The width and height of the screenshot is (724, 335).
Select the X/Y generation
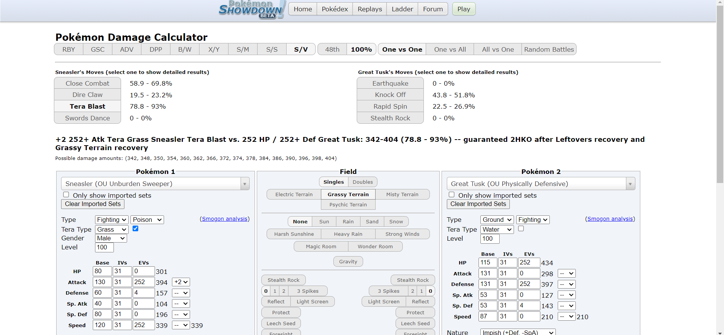coord(214,49)
